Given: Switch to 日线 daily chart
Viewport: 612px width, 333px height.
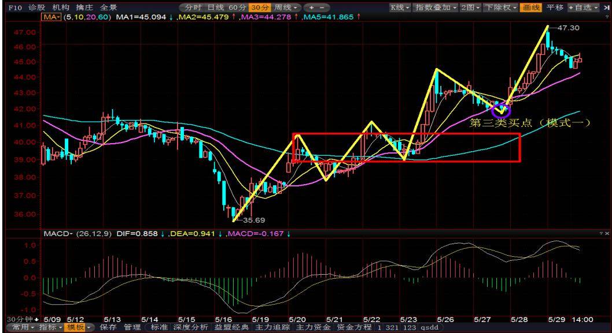Looking at the screenshot, I should (x=215, y=8).
